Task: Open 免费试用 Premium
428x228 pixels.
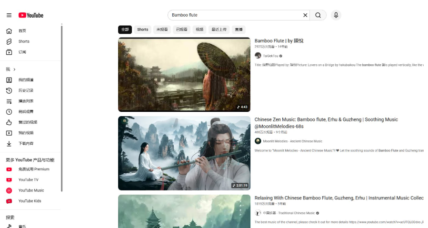Action: 30,169
